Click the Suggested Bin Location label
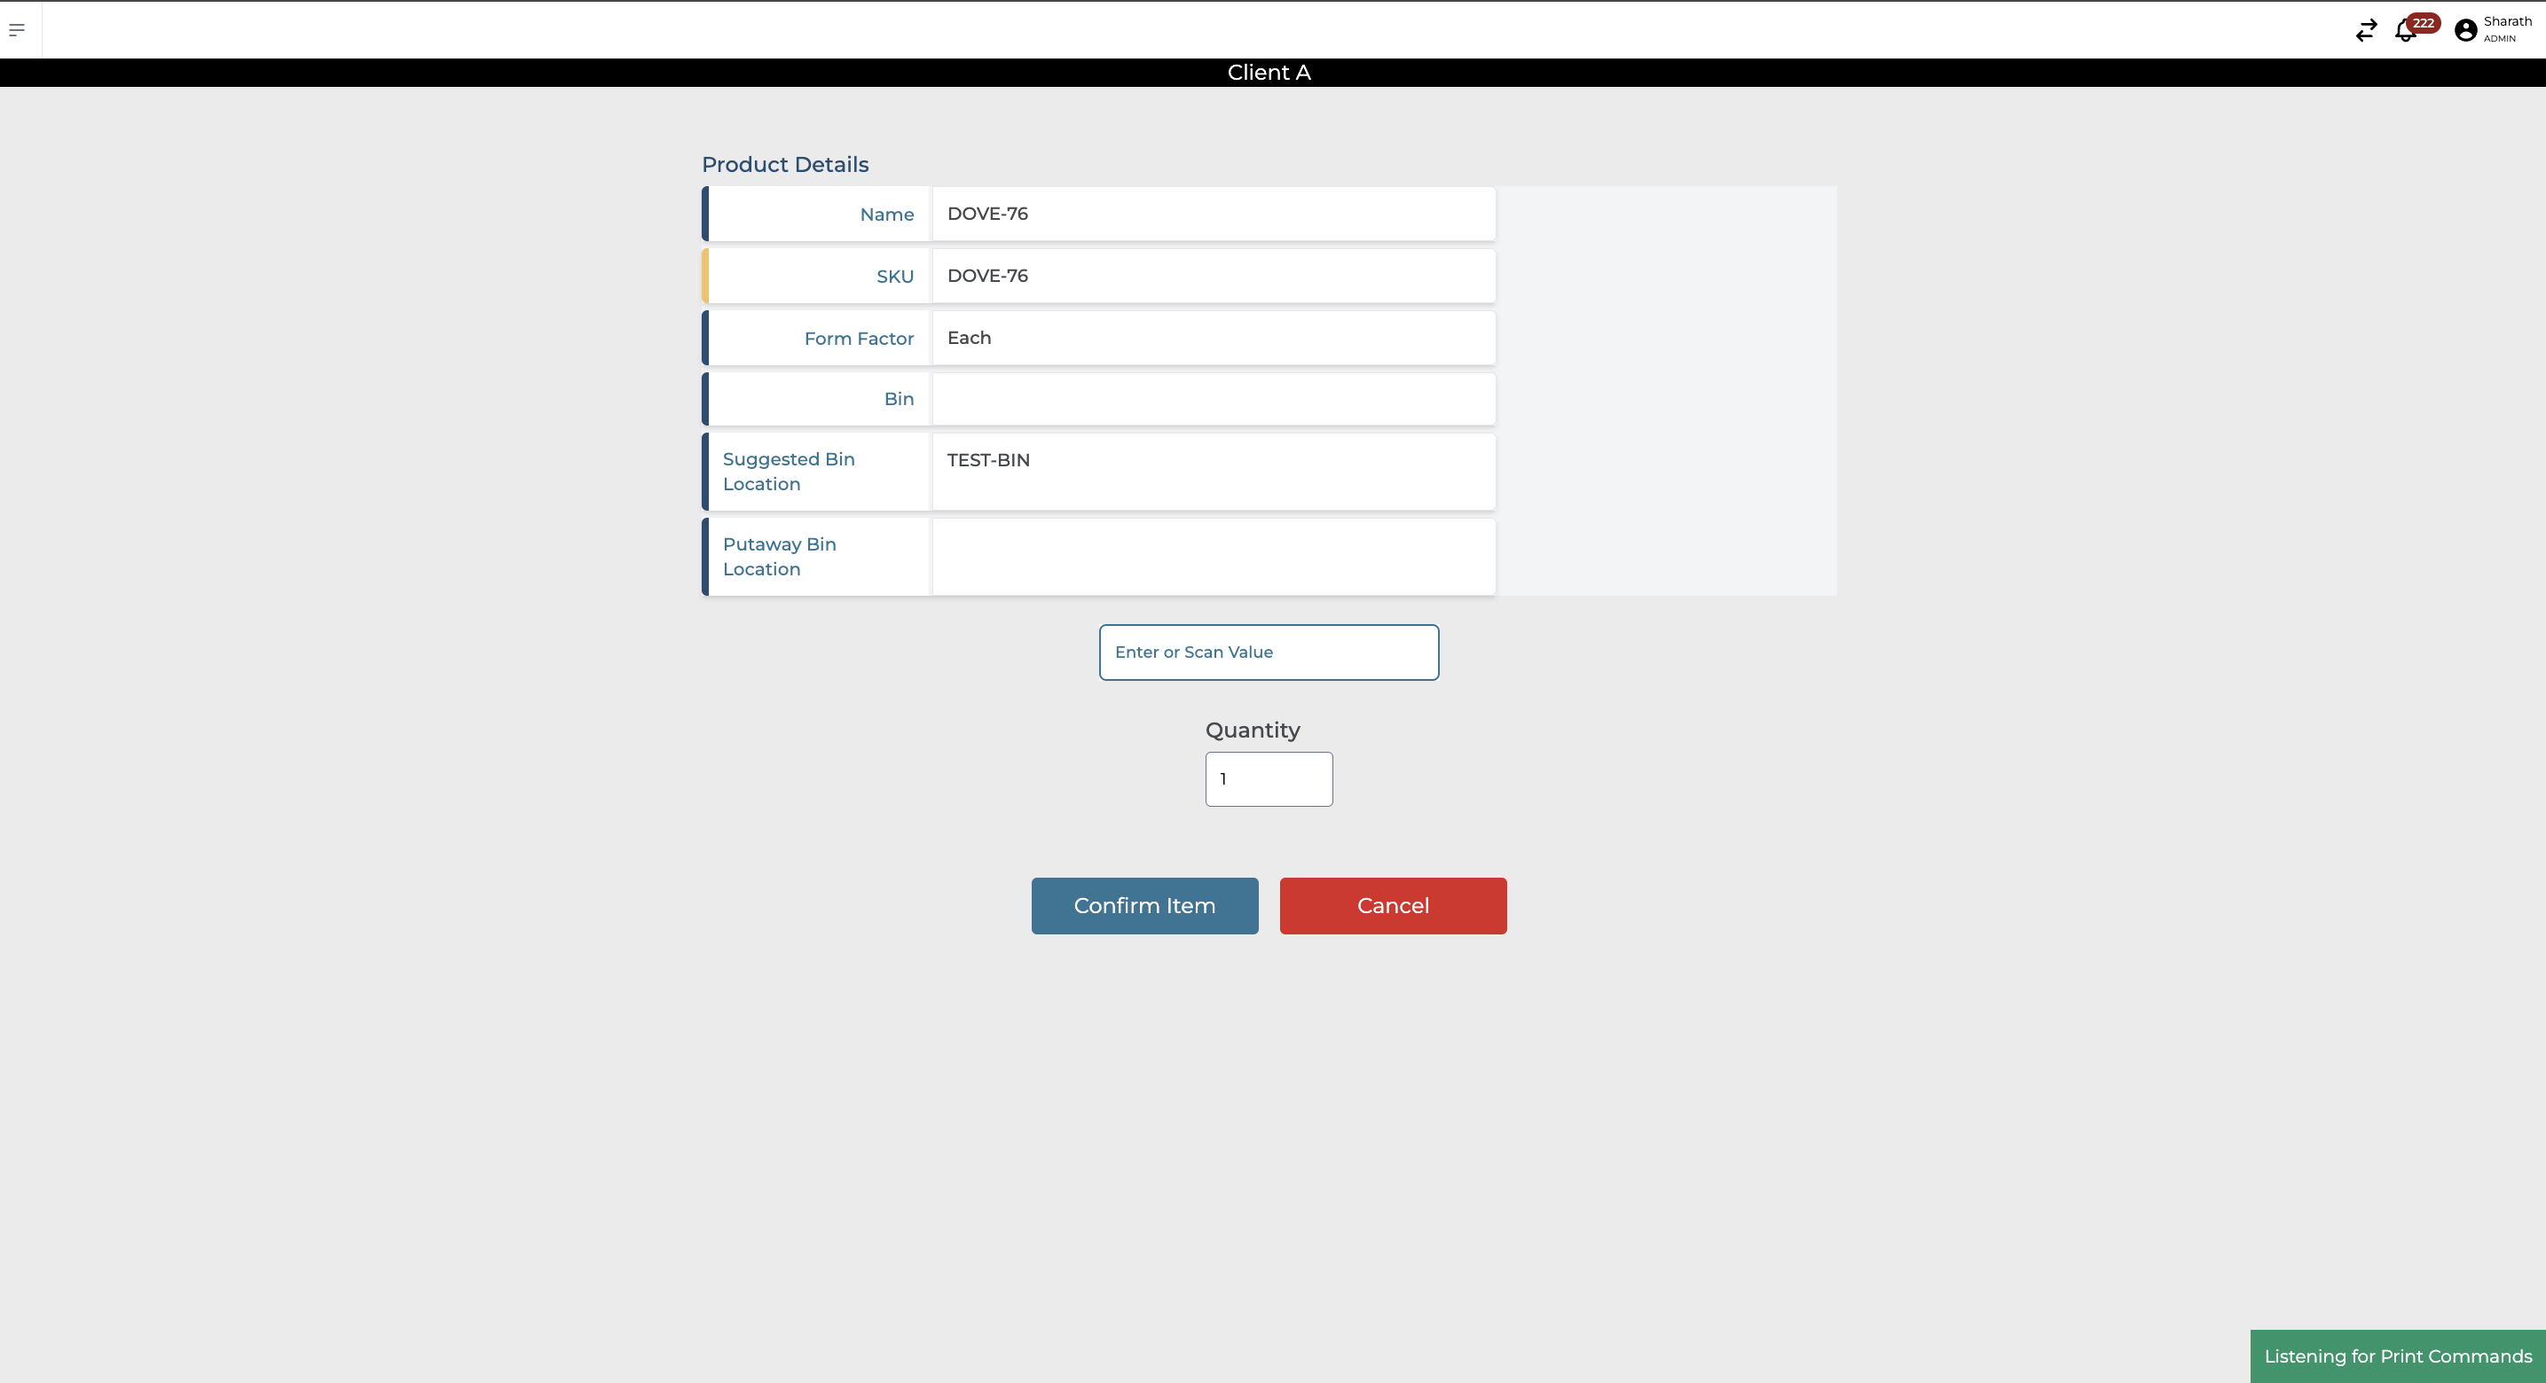The width and height of the screenshot is (2546, 1383). (x=788, y=473)
